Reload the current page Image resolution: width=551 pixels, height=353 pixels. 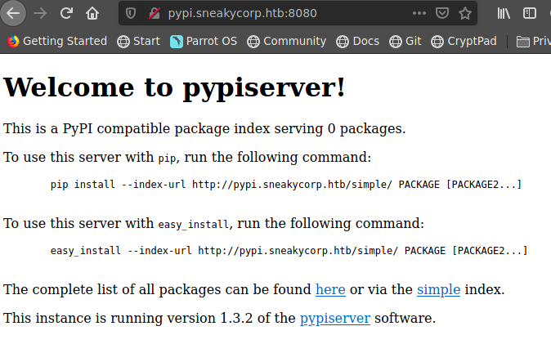pos(66,13)
